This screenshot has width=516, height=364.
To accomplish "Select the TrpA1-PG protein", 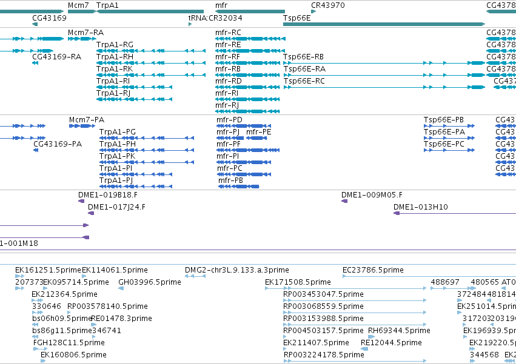I will [x=147, y=138].
